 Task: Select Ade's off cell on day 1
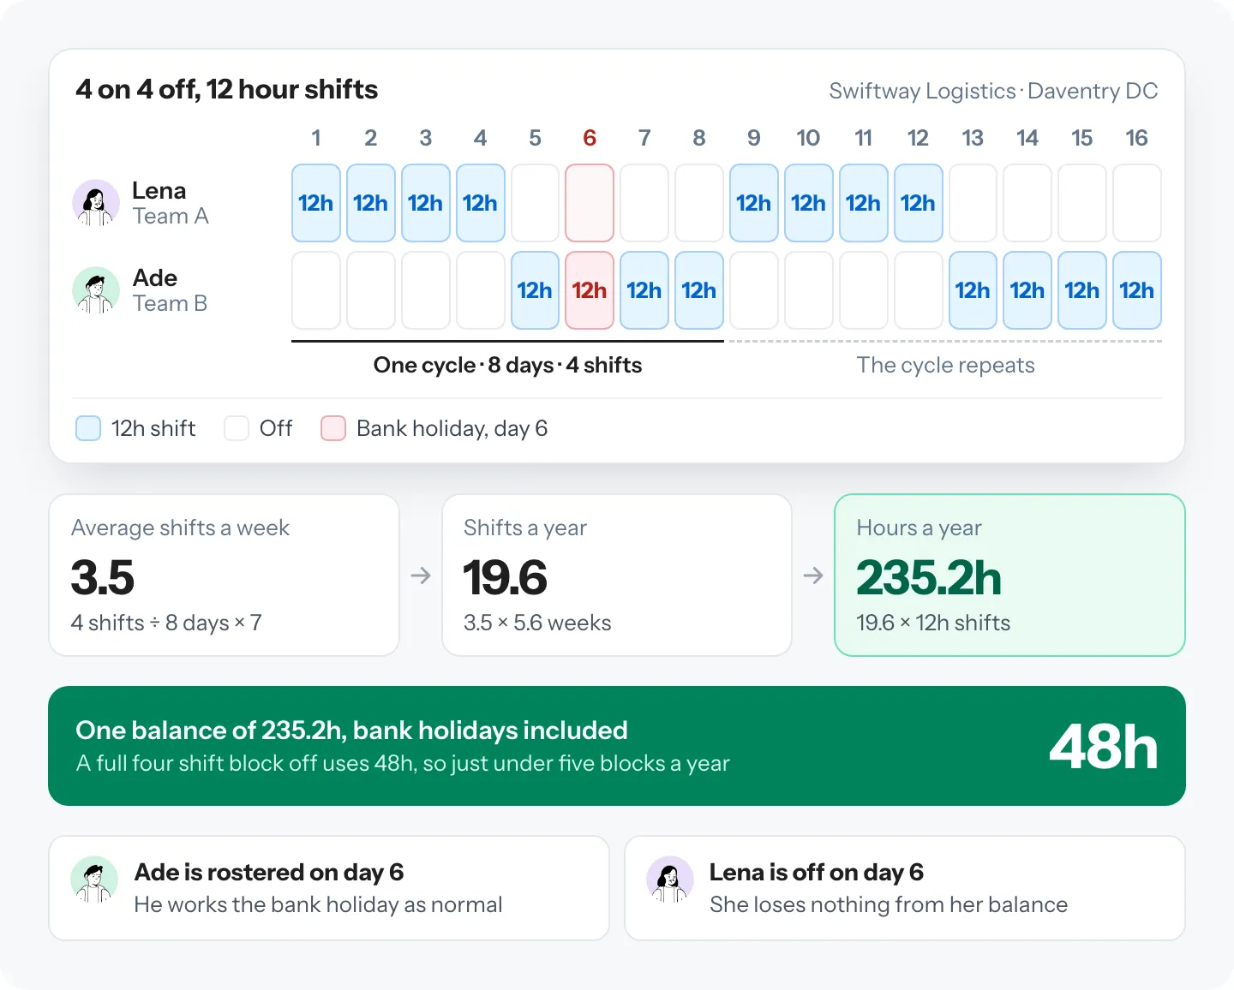click(x=316, y=290)
